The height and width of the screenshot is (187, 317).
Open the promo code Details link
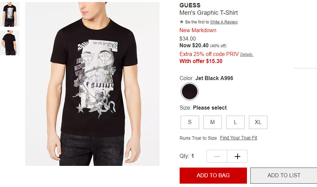point(246,55)
